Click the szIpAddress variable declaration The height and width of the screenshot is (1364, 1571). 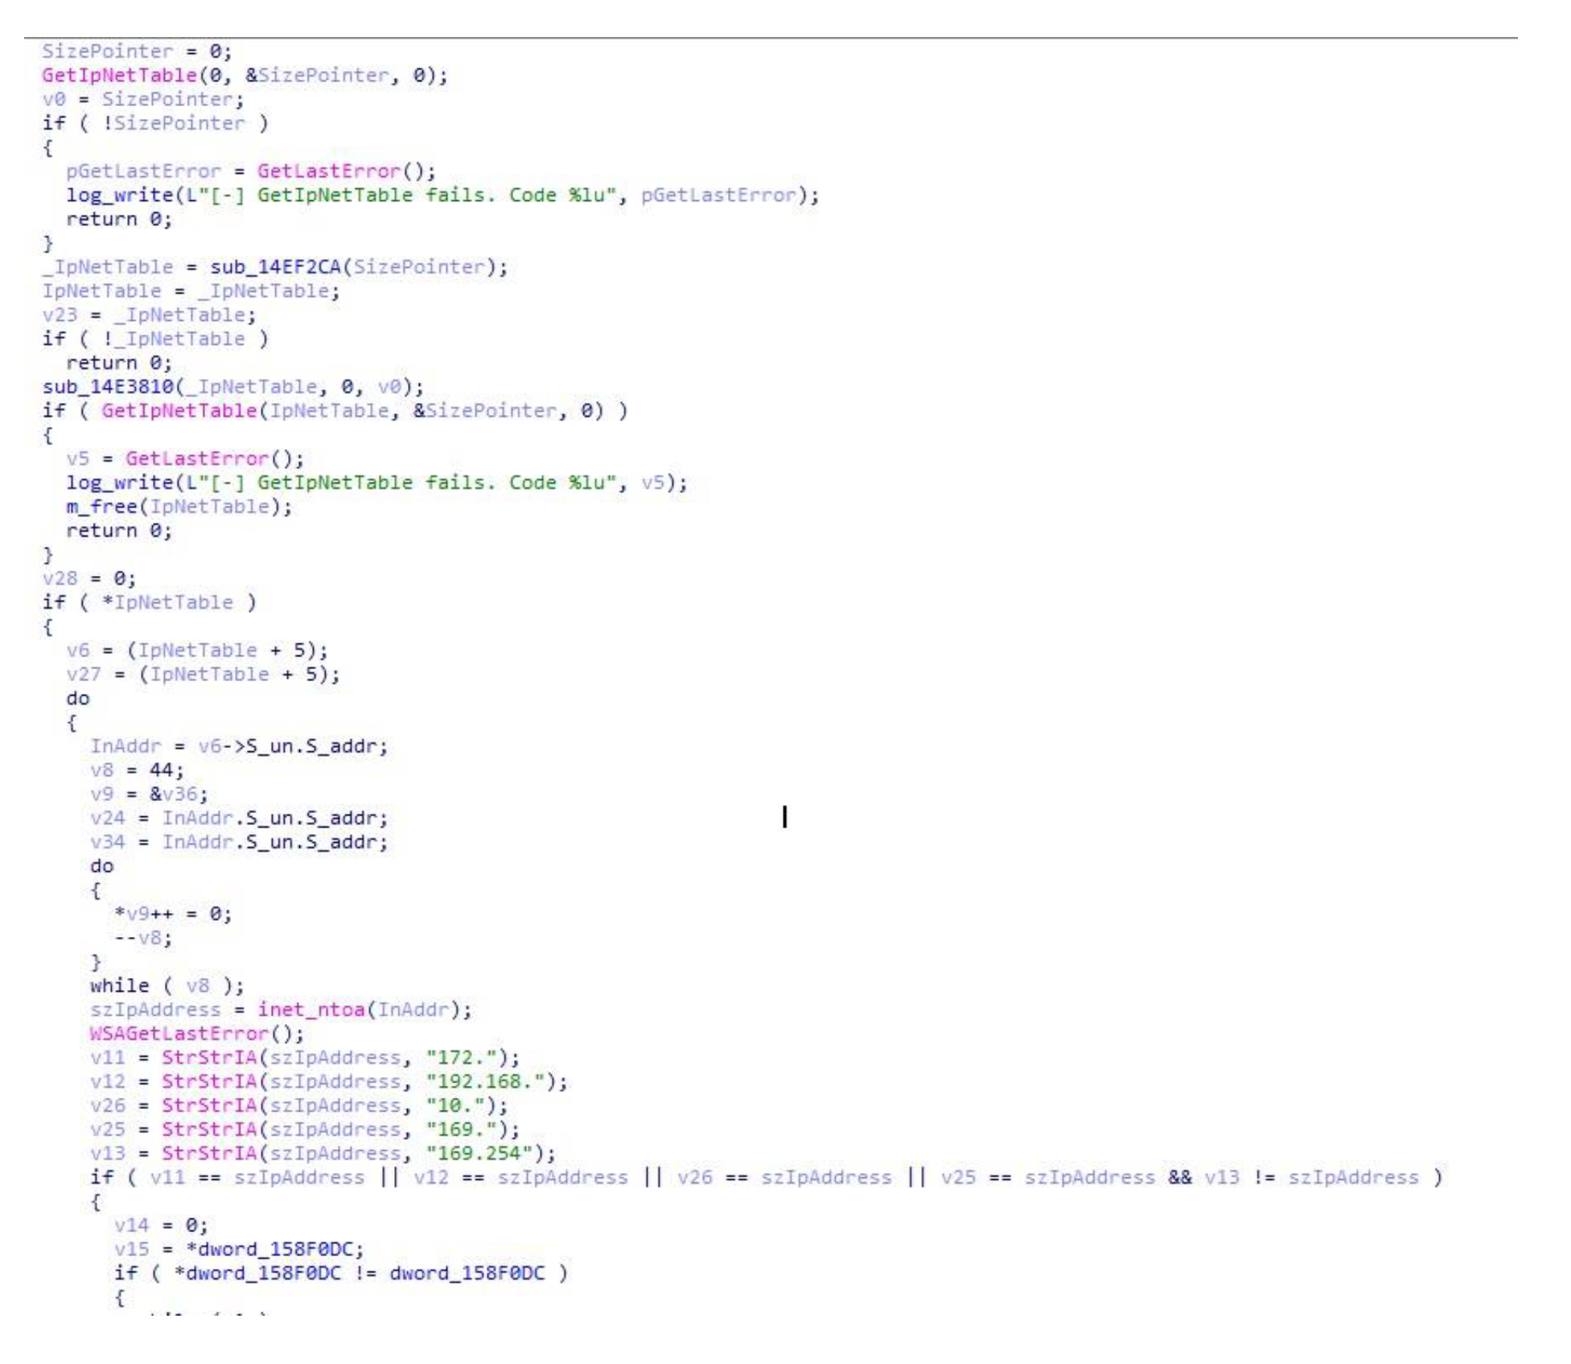[155, 1010]
